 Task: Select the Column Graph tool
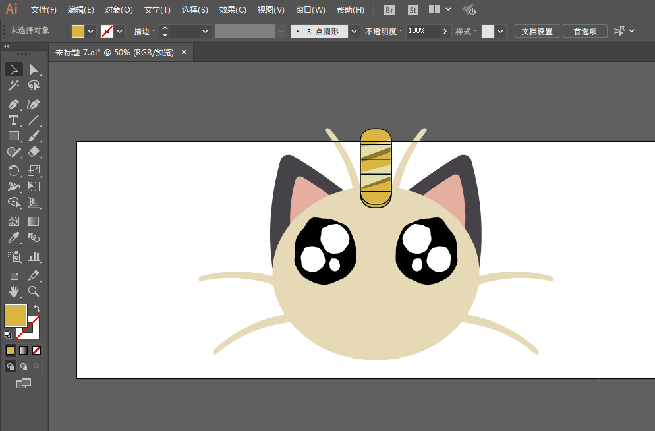(34, 256)
